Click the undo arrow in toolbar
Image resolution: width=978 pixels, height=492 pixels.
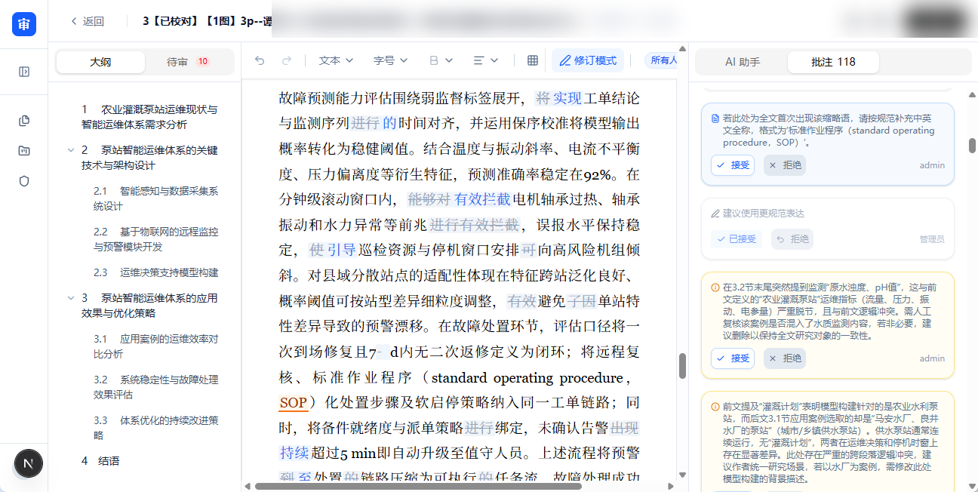[260, 60]
